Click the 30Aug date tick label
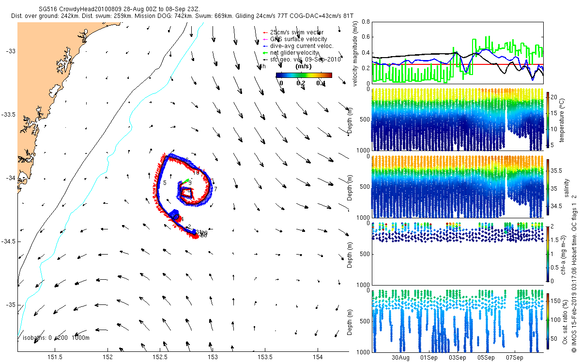 [400, 358]
